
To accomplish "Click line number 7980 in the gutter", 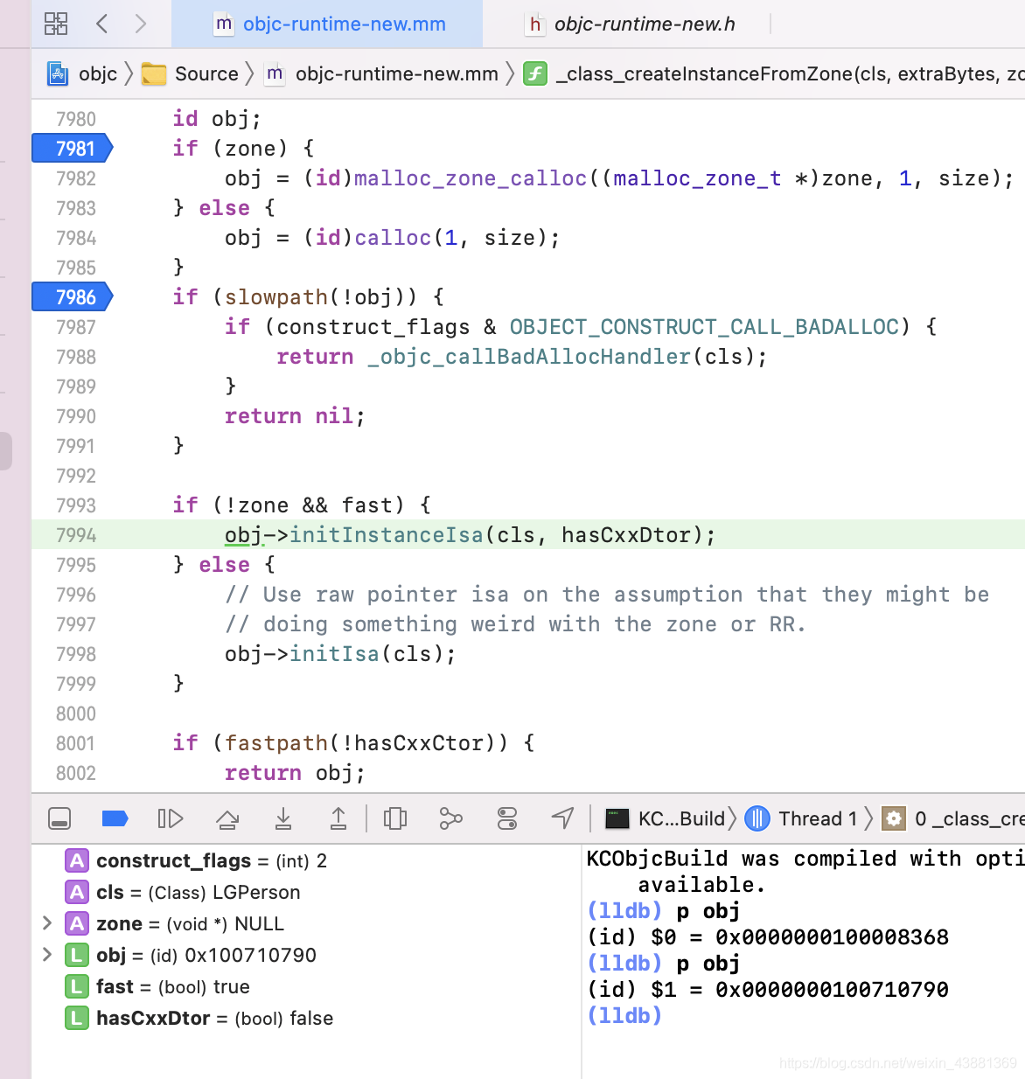I will click(x=76, y=119).
